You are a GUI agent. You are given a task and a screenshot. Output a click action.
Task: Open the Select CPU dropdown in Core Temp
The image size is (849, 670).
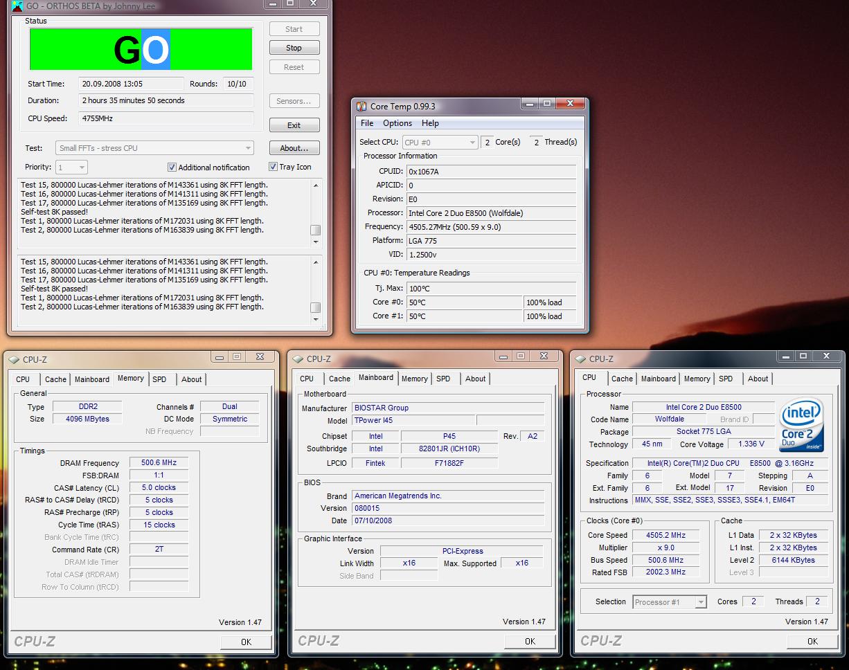[440, 142]
